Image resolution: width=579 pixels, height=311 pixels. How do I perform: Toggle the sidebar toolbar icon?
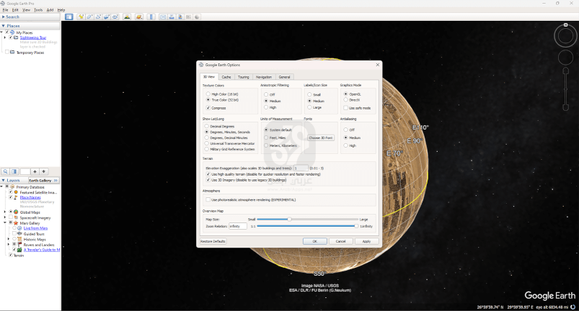tap(69, 17)
